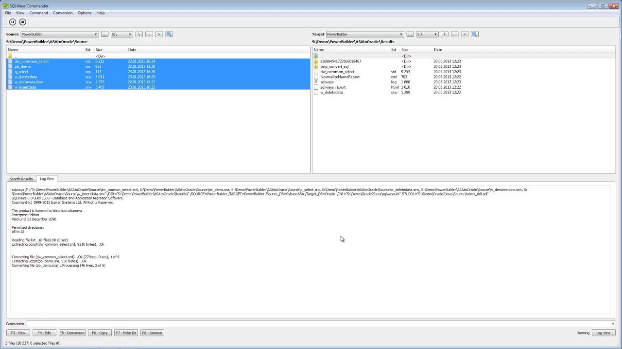
Task: Sort Source pane by Date column header
Action: [x=132, y=50]
